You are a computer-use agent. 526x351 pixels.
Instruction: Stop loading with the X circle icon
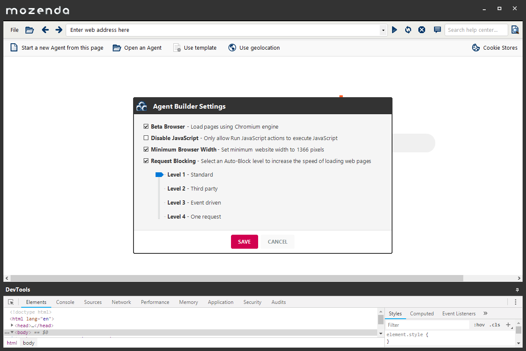[x=422, y=30]
